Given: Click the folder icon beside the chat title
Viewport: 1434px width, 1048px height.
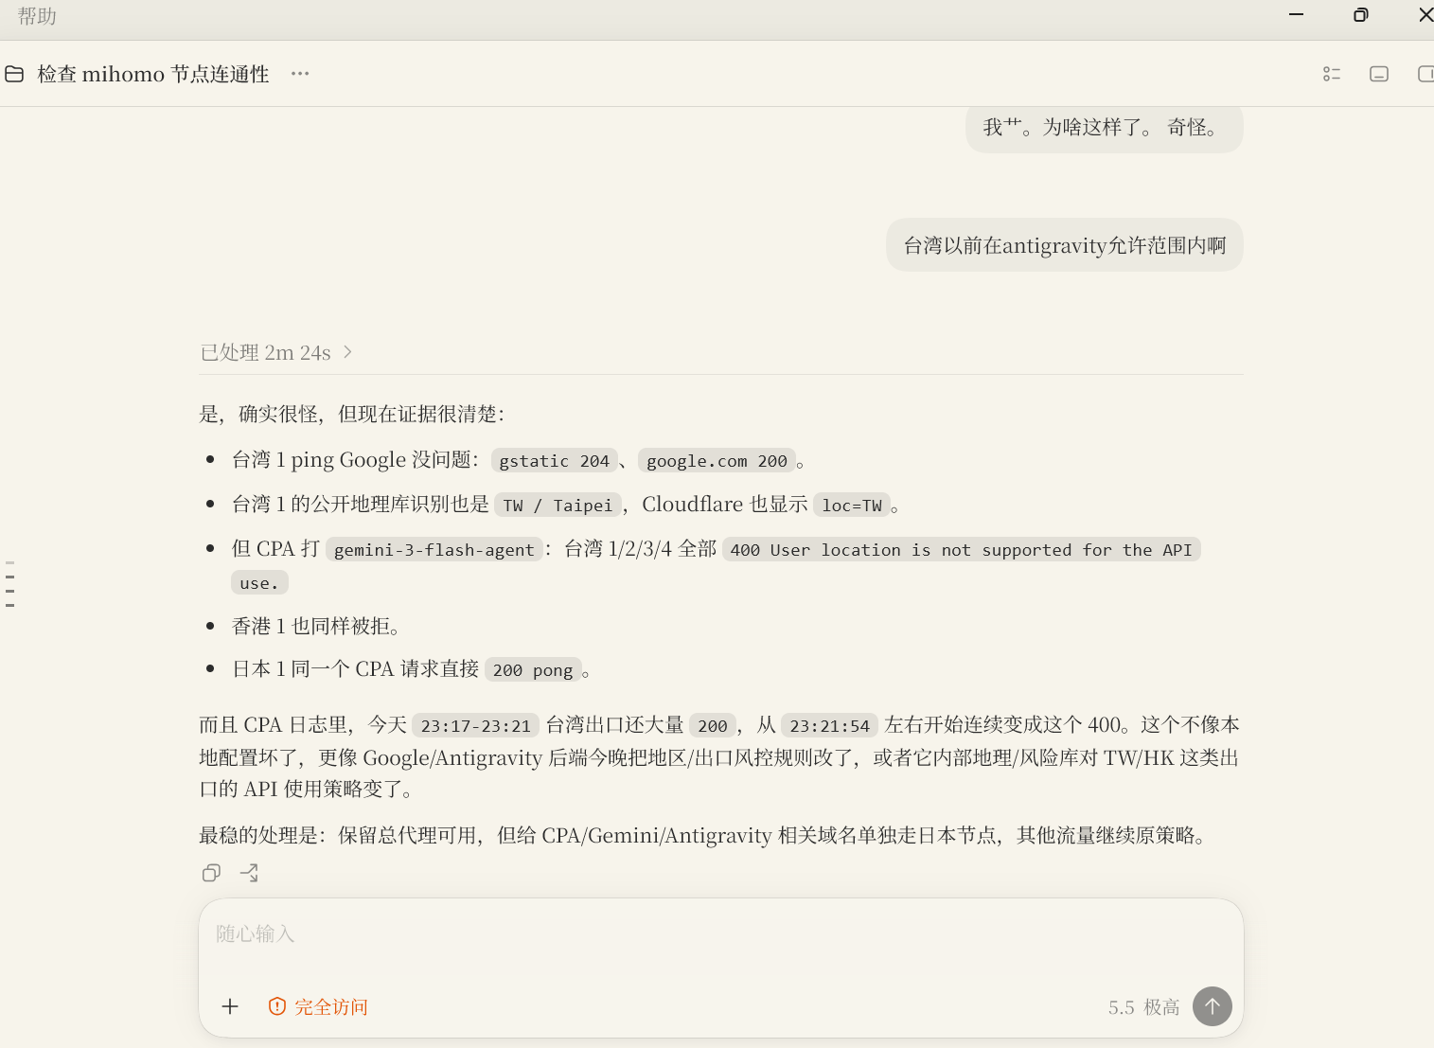Looking at the screenshot, I should click(14, 74).
